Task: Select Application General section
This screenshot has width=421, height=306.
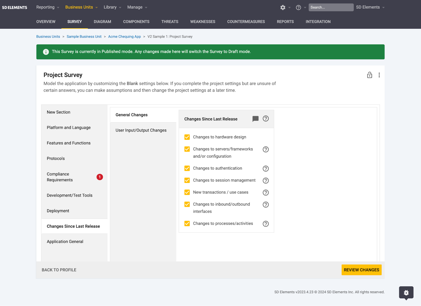Action: click(x=74, y=242)
